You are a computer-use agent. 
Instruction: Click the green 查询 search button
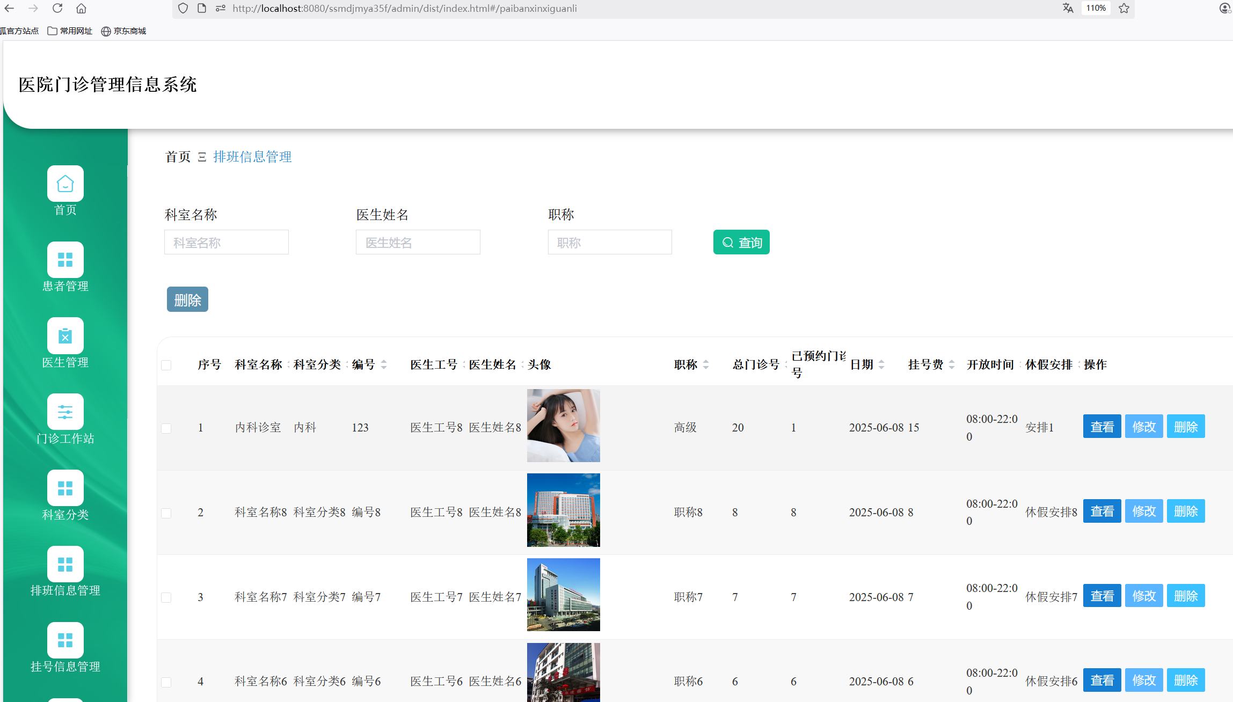click(x=741, y=243)
